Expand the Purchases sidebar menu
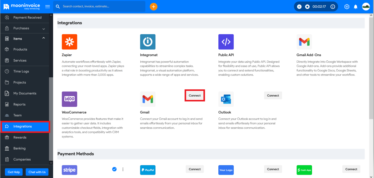The image size is (374, 178). (24, 28)
